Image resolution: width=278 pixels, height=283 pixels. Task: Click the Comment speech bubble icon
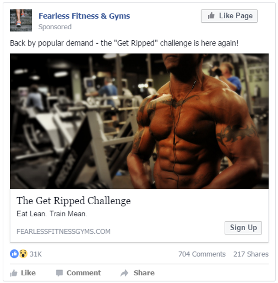59,273
